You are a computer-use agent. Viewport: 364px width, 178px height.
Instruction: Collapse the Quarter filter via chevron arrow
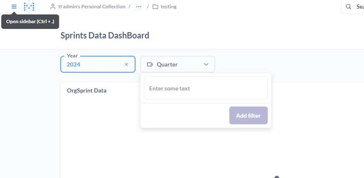click(x=206, y=65)
